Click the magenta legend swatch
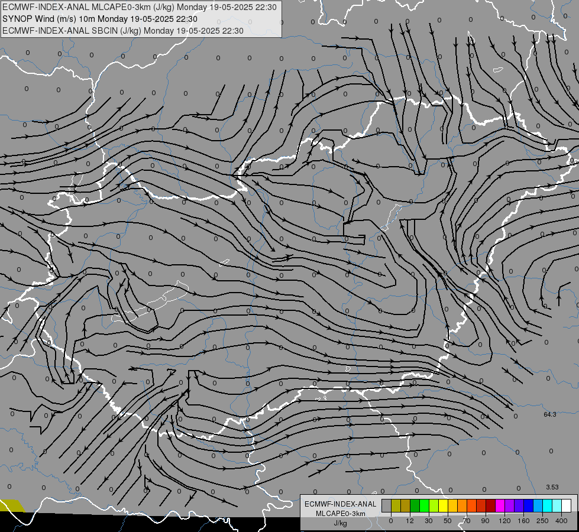Screen dimensions: 579x532 pyautogui.click(x=500, y=505)
